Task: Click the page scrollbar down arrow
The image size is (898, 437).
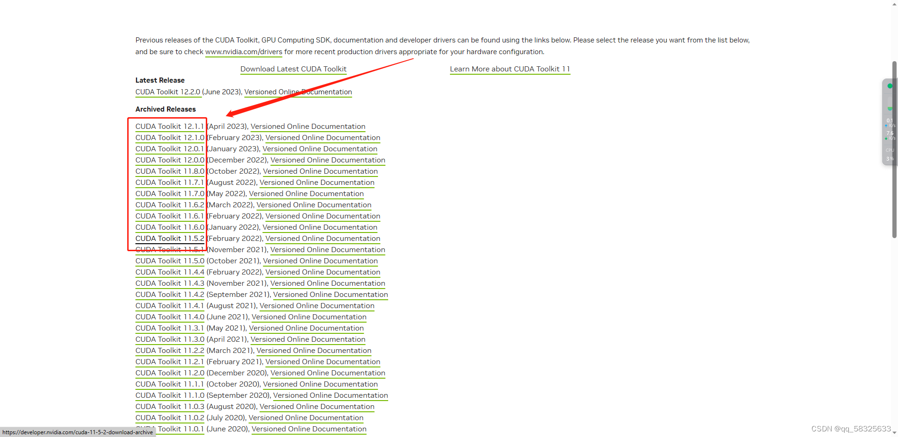Action: point(894,433)
